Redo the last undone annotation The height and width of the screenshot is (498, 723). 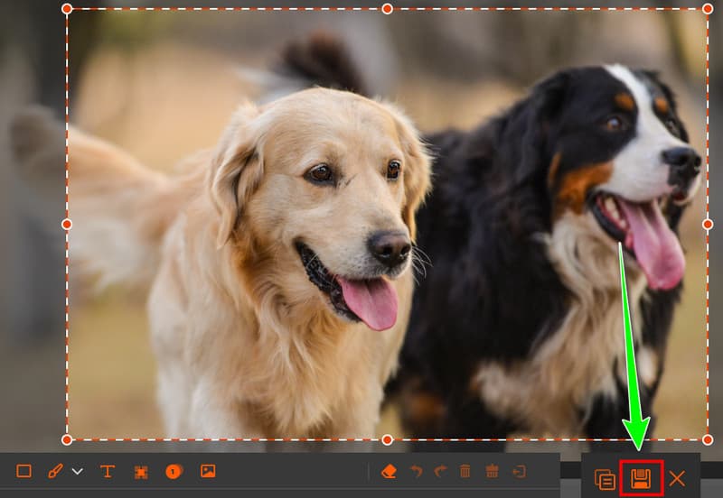pos(441,471)
